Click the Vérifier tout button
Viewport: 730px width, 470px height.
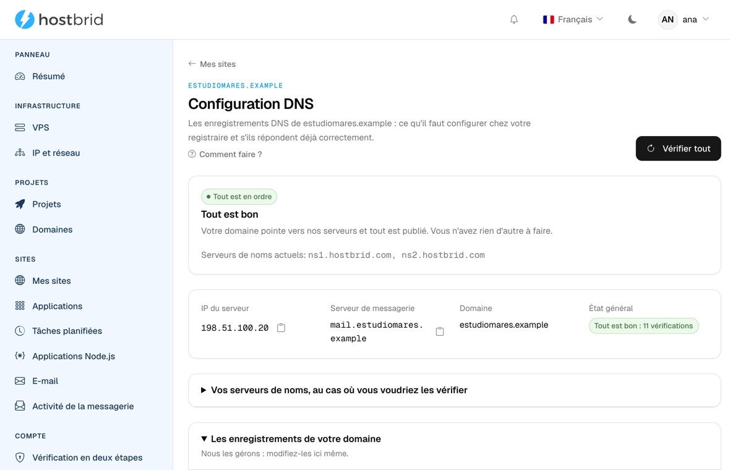(x=678, y=148)
